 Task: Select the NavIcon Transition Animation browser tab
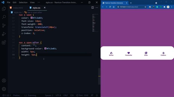coord(115,3)
